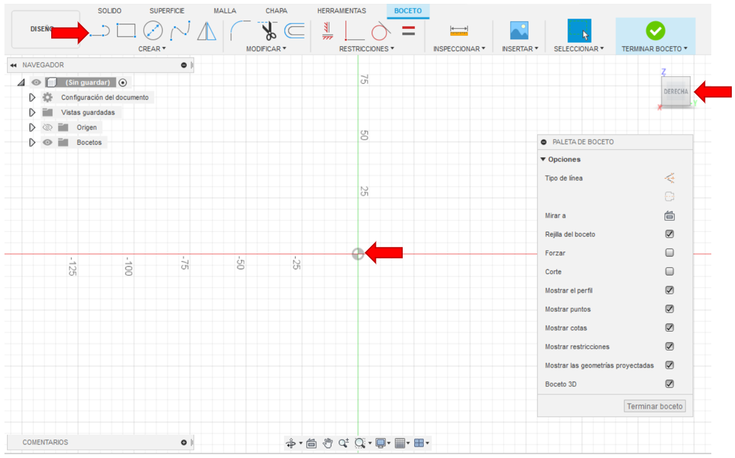Toggle Mostrar puntos checkbox
Viewport: 735px width, 458px height.
coord(670,309)
